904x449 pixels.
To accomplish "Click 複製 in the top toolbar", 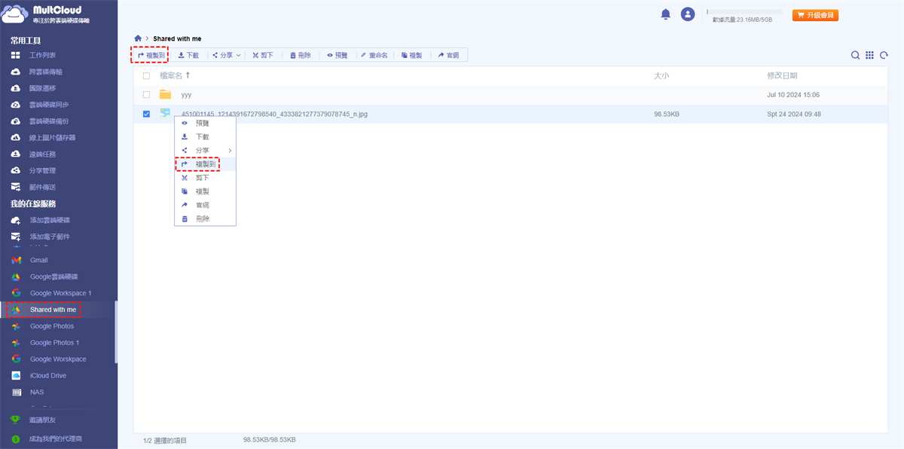I will point(411,55).
